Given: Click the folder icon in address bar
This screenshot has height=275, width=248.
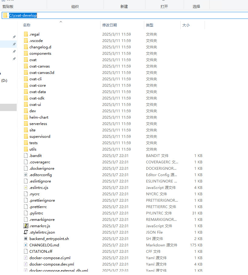Looking at the screenshot, I should coord(5,15).
